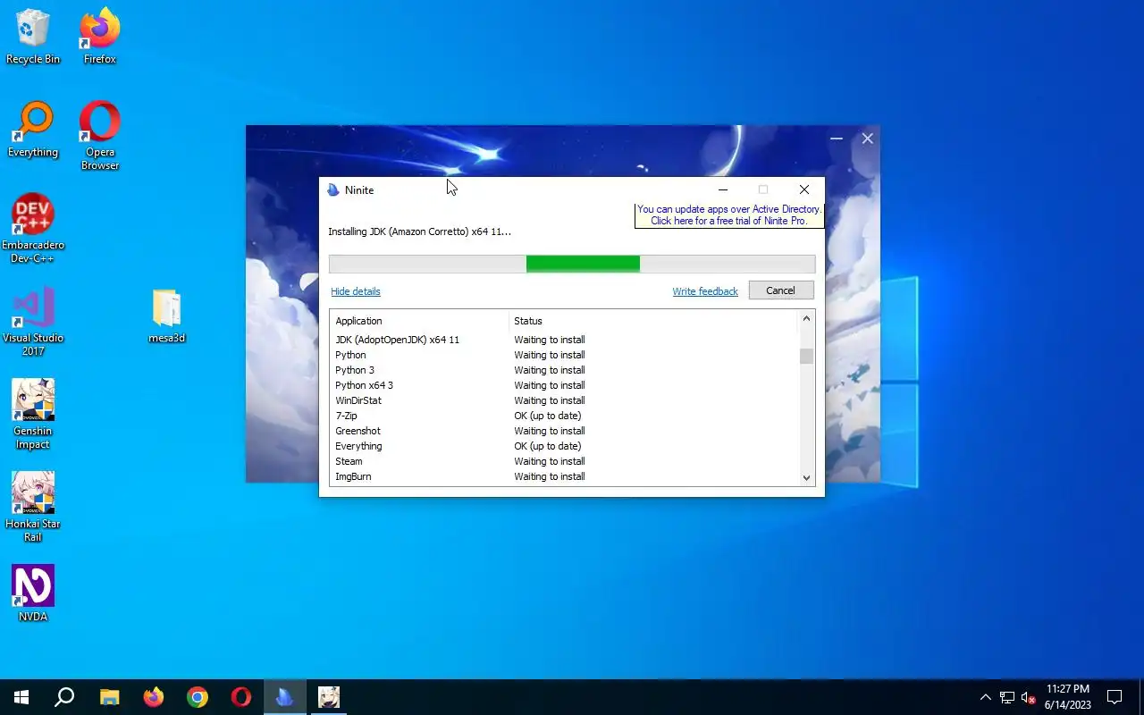The width and height of the screenshot is (1144, 715).
Task: Cancel the Ninite installation
Action: click(x=780, y=290)
